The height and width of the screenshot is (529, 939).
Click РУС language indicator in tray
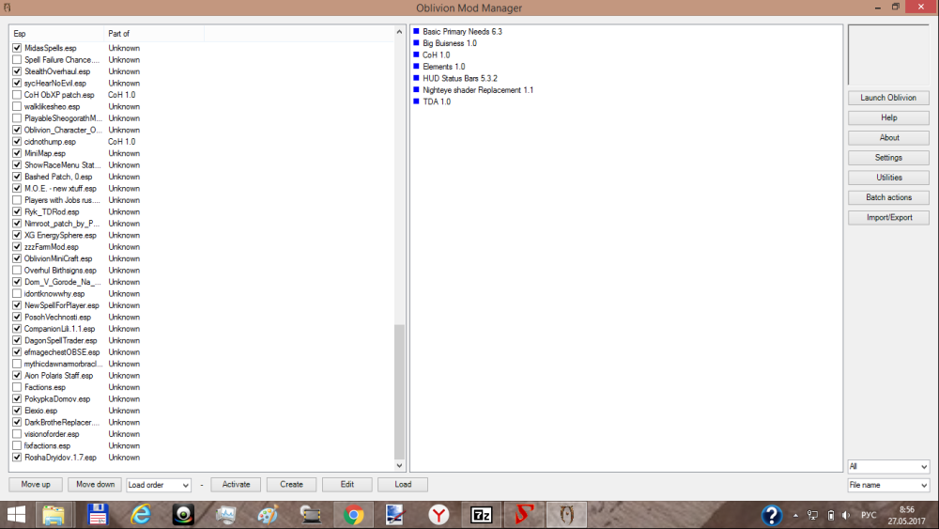(869, 515)
